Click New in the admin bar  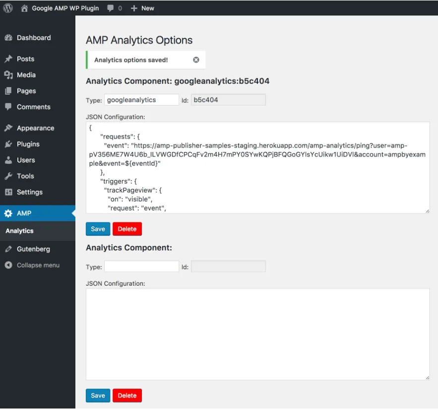(148, 8)
